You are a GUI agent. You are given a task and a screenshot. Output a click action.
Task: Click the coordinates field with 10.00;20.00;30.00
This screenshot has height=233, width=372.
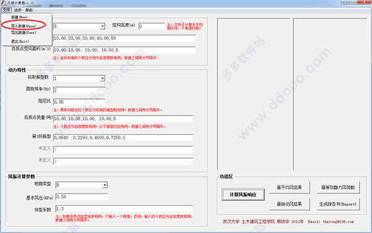click(x=124, y=38)
